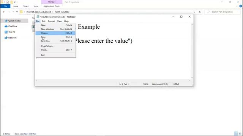Open recent locations dropdown in Explorer
243x136 pixels.
pyautogui.click(x=13, y=12)
